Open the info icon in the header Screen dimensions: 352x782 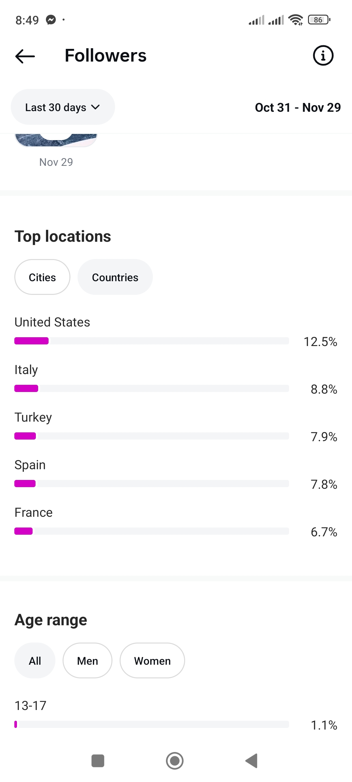point(323,55)
